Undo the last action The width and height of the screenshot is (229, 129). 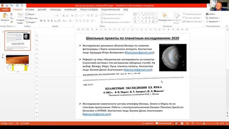pyautogui.click(x=11, y=5)
